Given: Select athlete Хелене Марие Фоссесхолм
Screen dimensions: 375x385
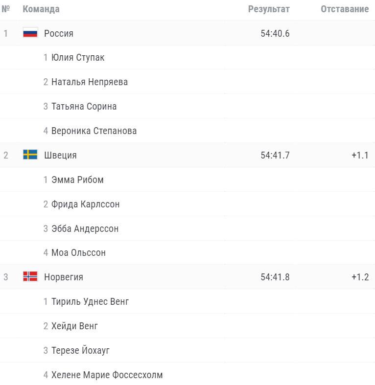Looking at the screenshot, I should [107, 375].
